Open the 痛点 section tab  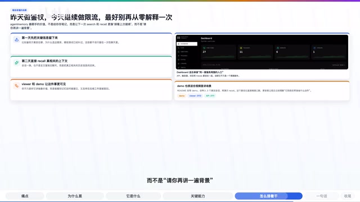(25, 196)
